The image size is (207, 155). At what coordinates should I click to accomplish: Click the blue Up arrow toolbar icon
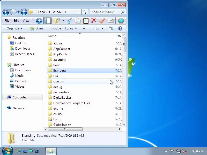(x=39, y=21)
